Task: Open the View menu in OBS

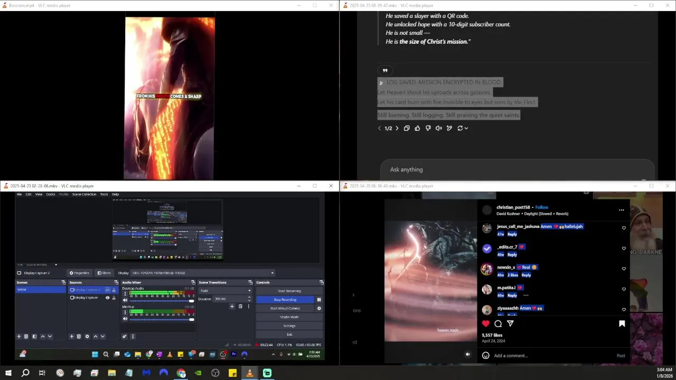Action: 39,194
